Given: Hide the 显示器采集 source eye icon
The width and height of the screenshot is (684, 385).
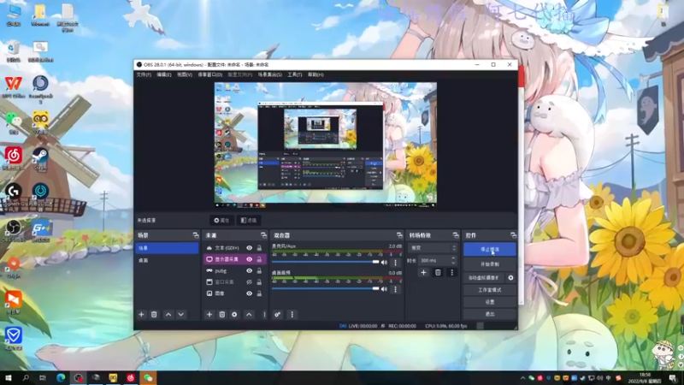Looking at the screenshot, I should coord(249,259).
